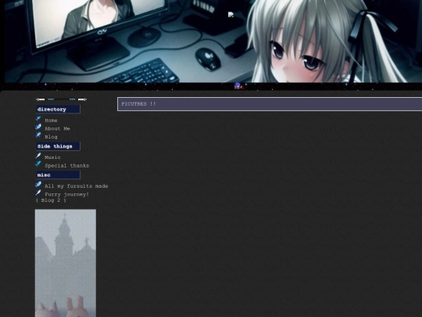
Task: Open the Home link in directory
Action: [x=51, y=121]
